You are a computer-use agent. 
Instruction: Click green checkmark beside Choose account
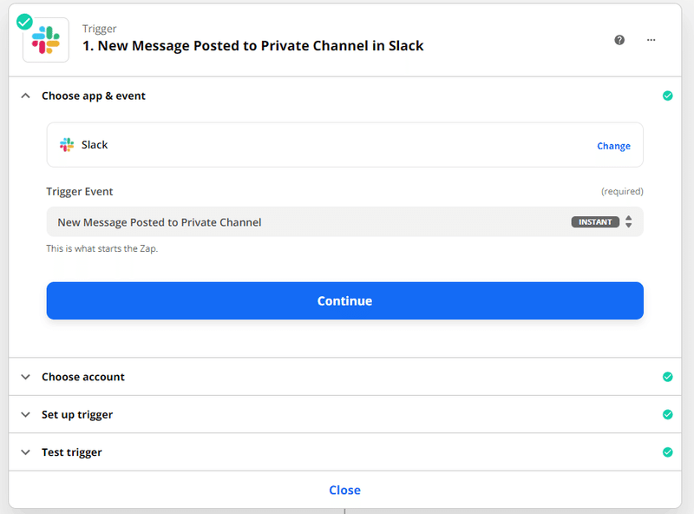pyautogui.click(x=667, y=377)
